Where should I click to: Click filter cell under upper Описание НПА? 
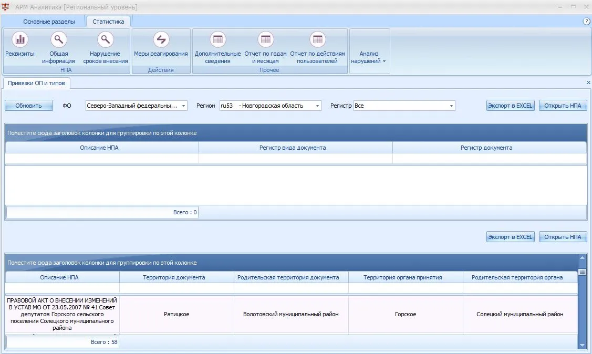(102, 159)
